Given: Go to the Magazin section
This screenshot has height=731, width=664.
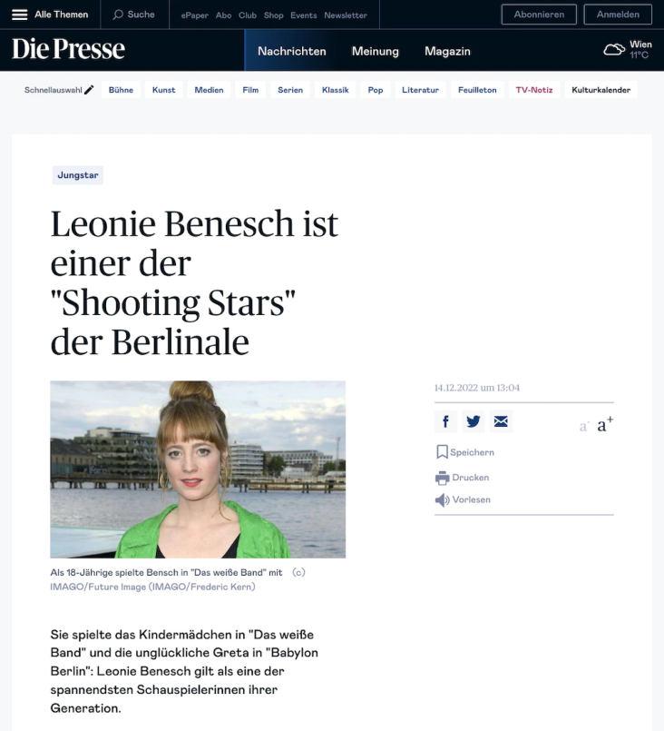Looking at the screenshot, I should click(447, 51).
